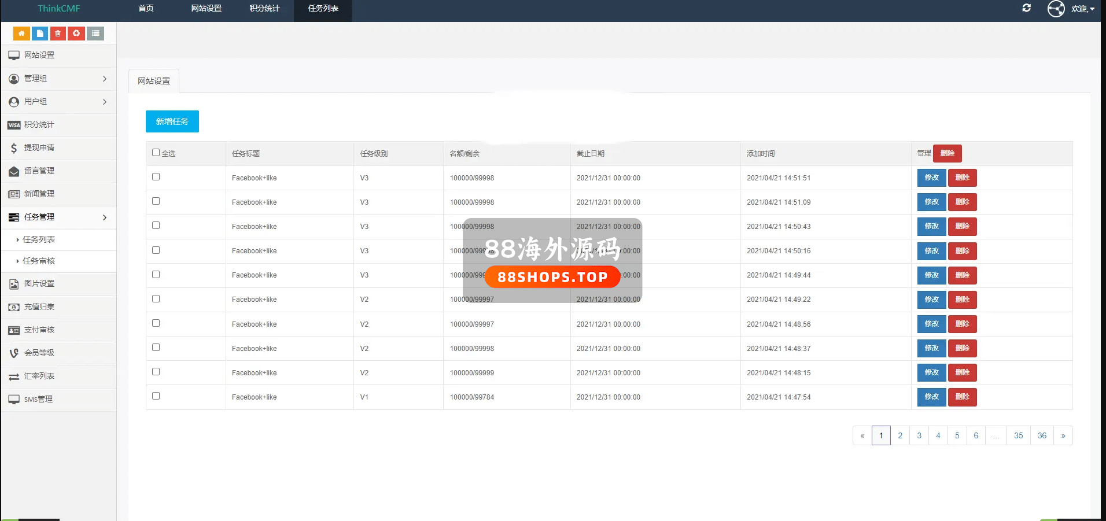1106x521 pixels.
Task: Open the 欢迎 user dropdown
Action: click(1082, 9)
